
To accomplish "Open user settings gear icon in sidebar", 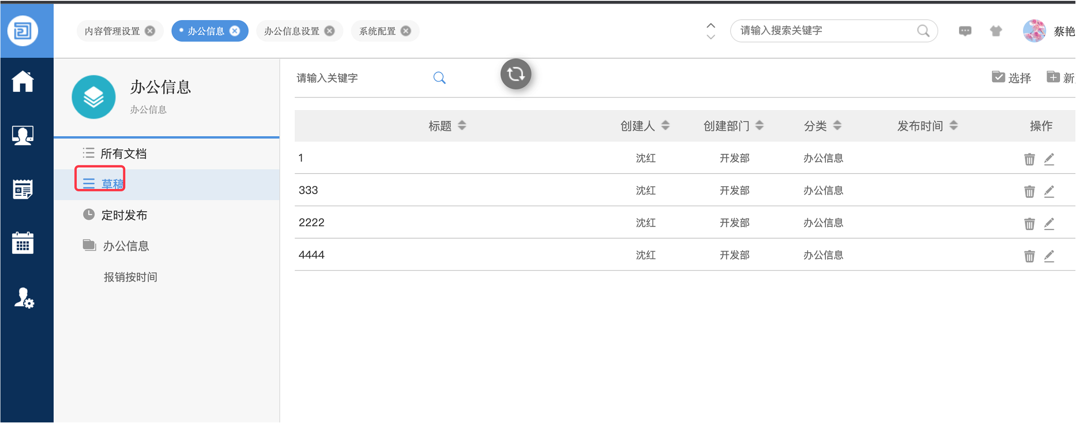I will tap(24, 299).
